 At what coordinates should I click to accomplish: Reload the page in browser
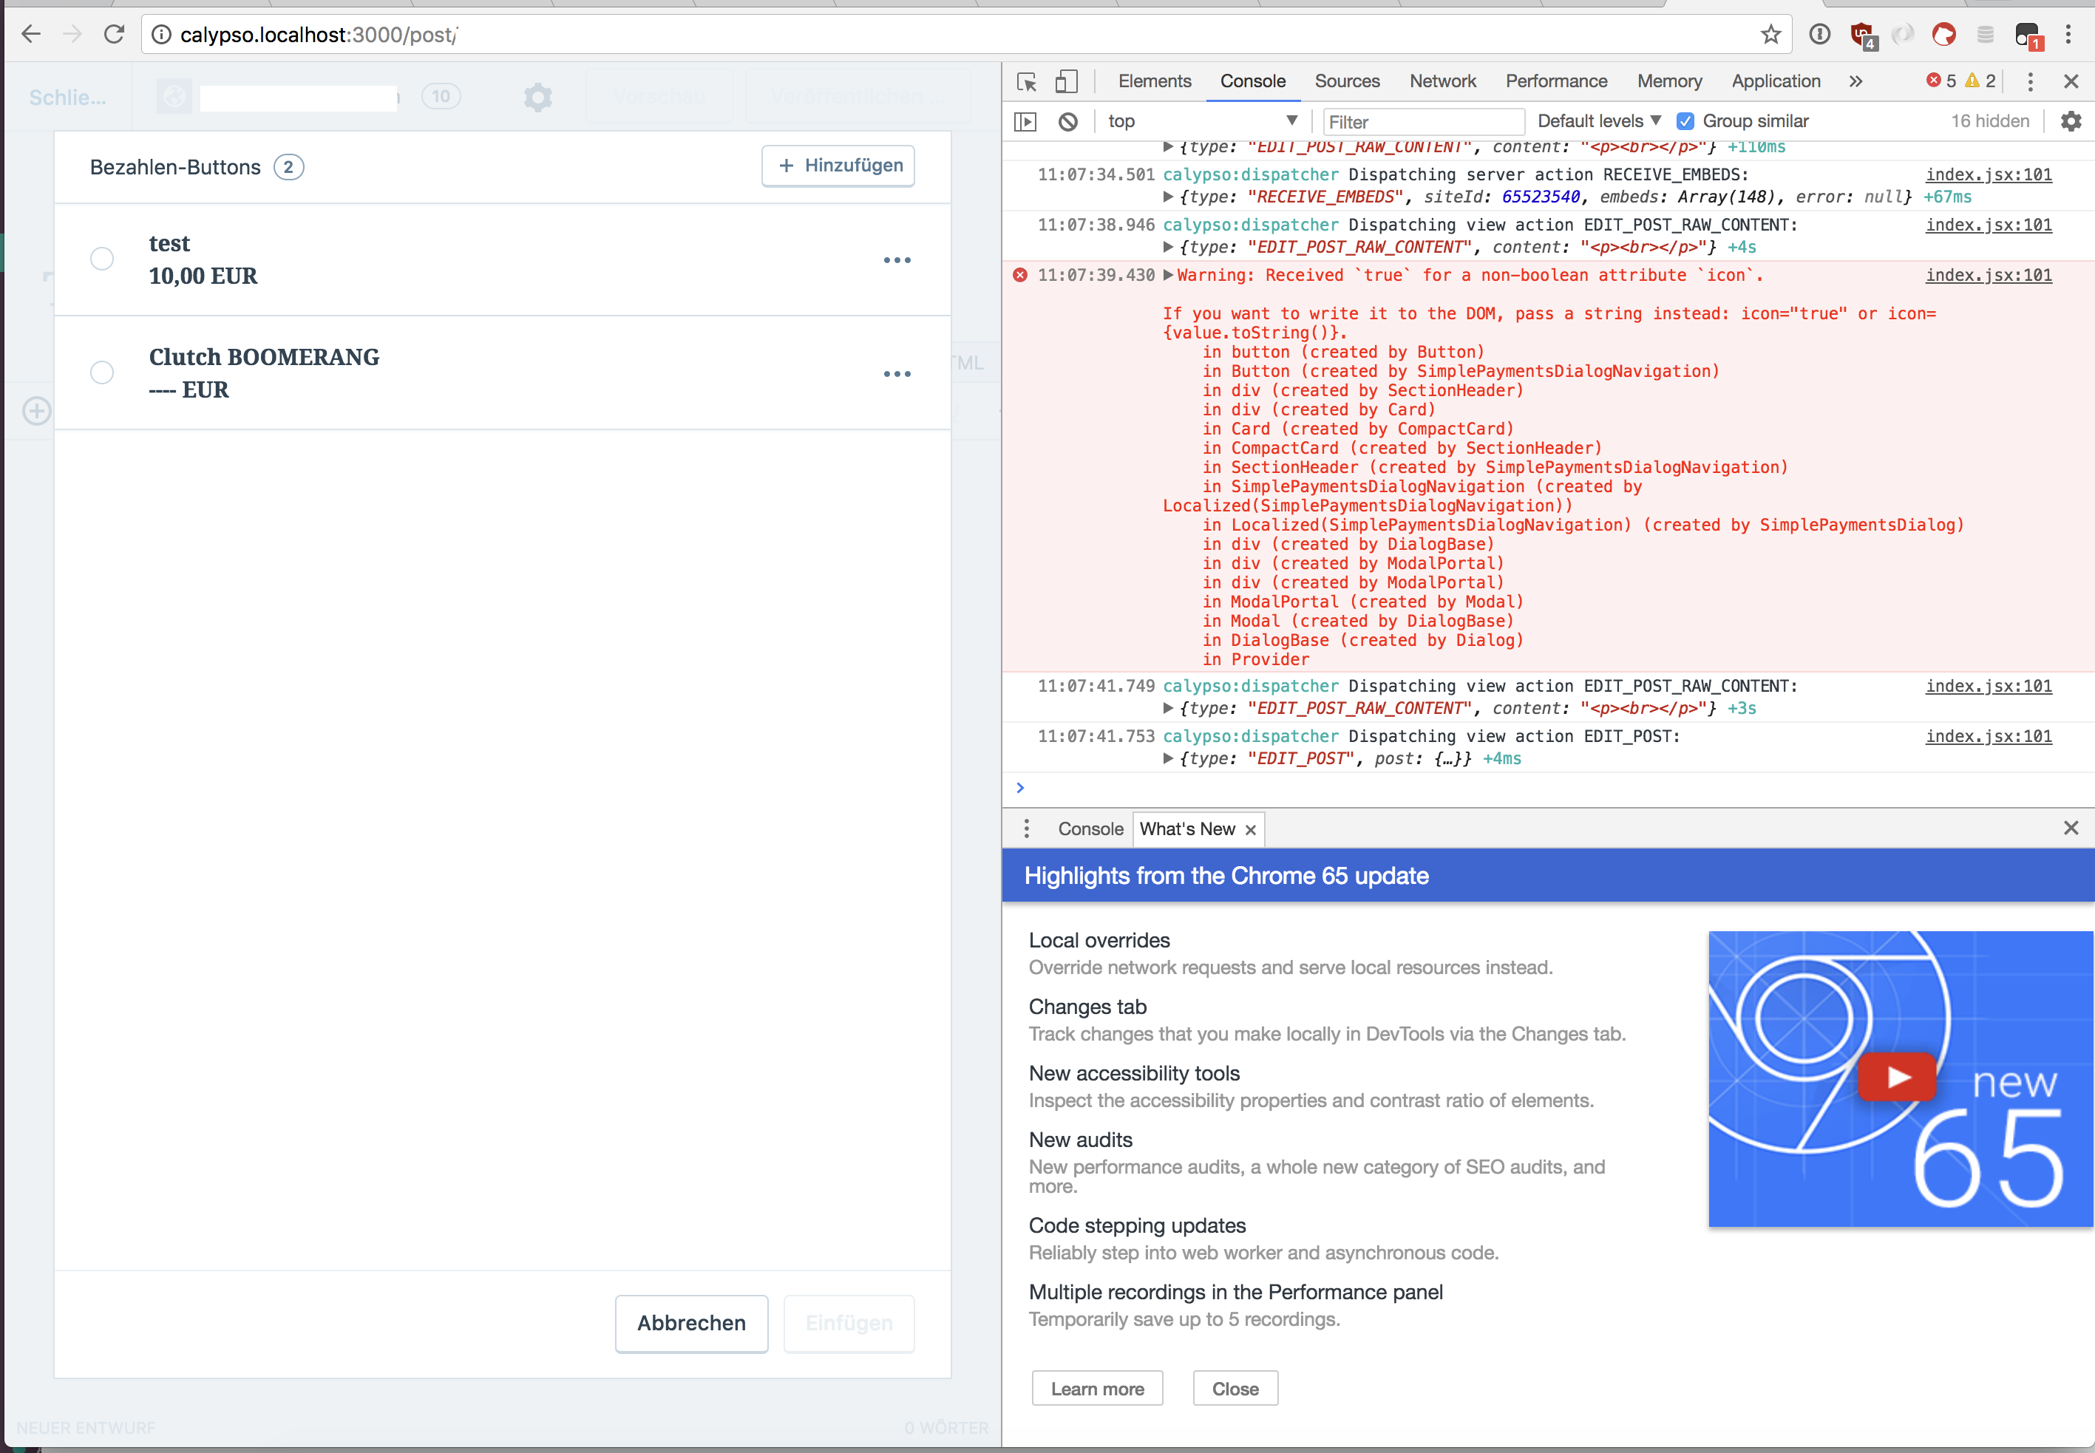(x=114, y=35)
